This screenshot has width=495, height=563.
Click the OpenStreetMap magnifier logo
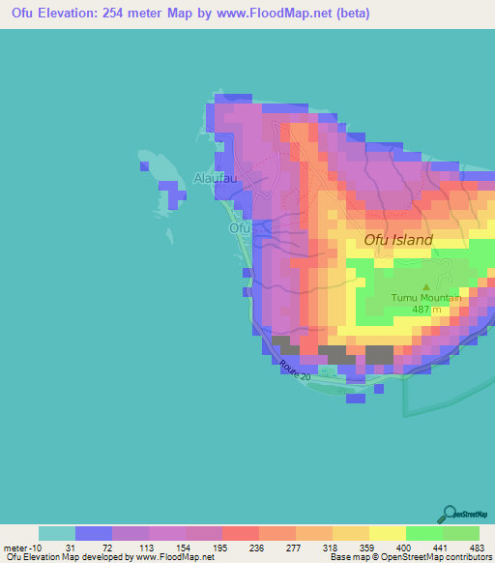(x=462, y=515)
